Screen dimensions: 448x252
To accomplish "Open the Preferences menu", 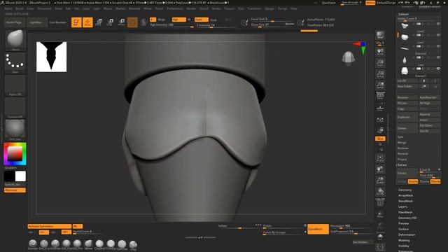I will 175,8.
